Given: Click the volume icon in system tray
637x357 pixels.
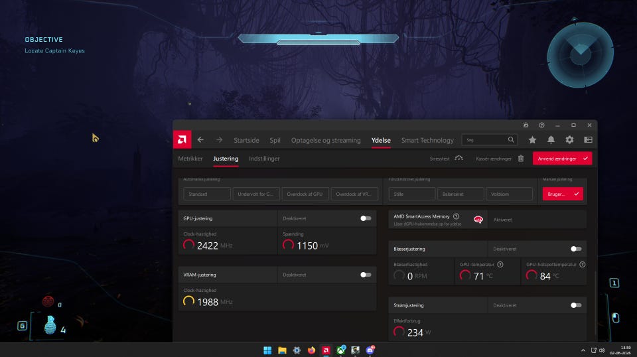Looking at the screenshot, I should pos(602,350).
